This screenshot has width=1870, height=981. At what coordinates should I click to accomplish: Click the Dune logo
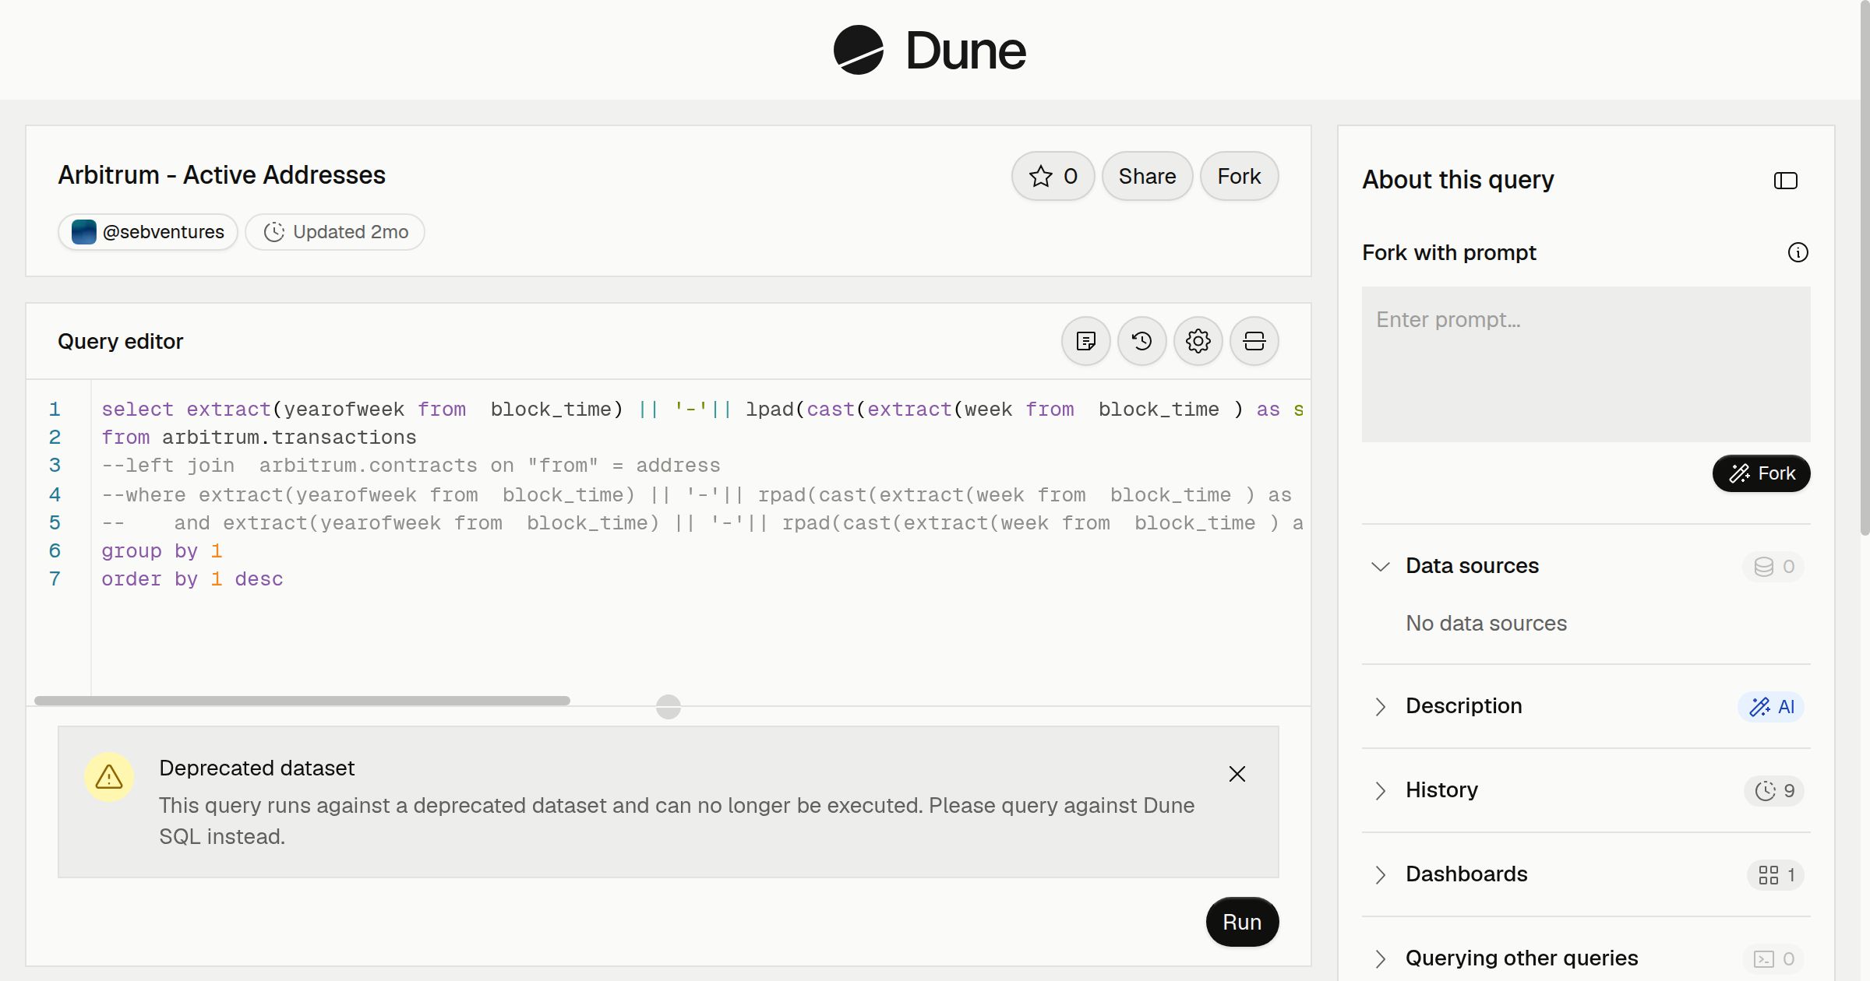coord(929,50)
